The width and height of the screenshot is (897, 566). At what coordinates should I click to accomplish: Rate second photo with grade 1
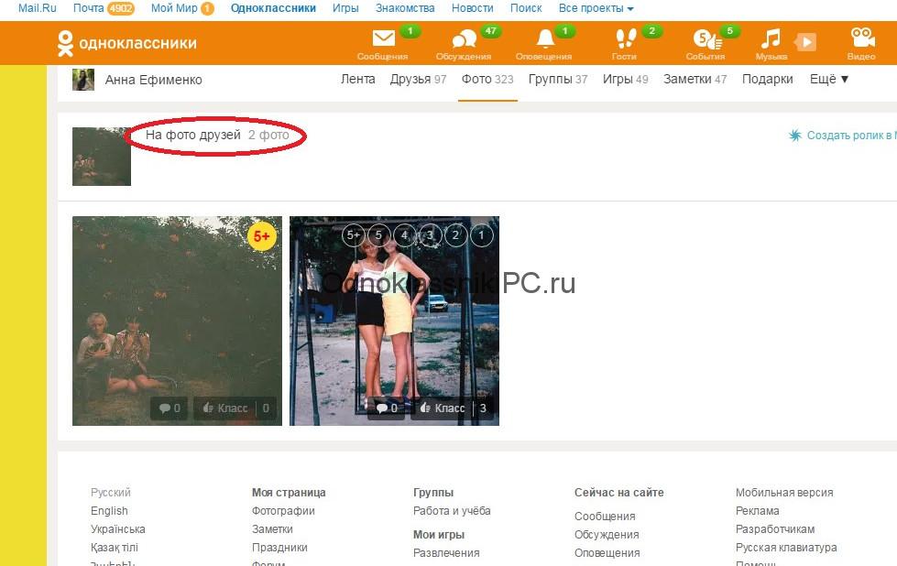pos(481,235)
